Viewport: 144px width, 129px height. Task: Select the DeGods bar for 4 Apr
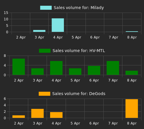pos(56,115)
